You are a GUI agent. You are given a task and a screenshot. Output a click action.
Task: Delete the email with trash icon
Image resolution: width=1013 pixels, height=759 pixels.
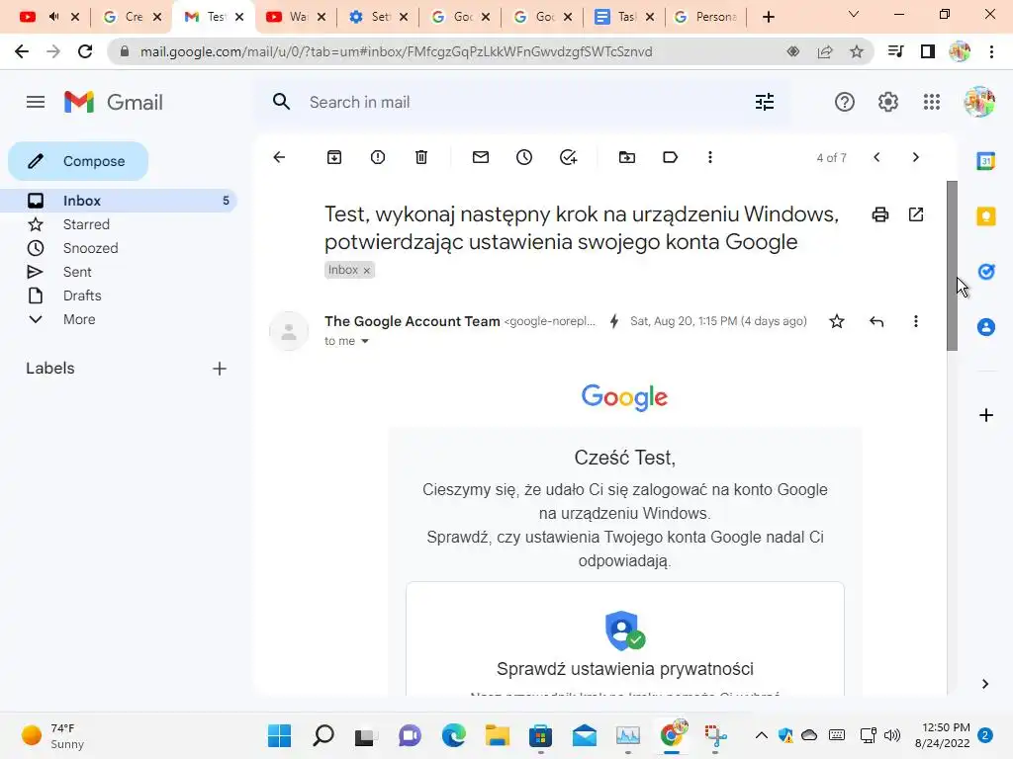[x=421, y=157]
